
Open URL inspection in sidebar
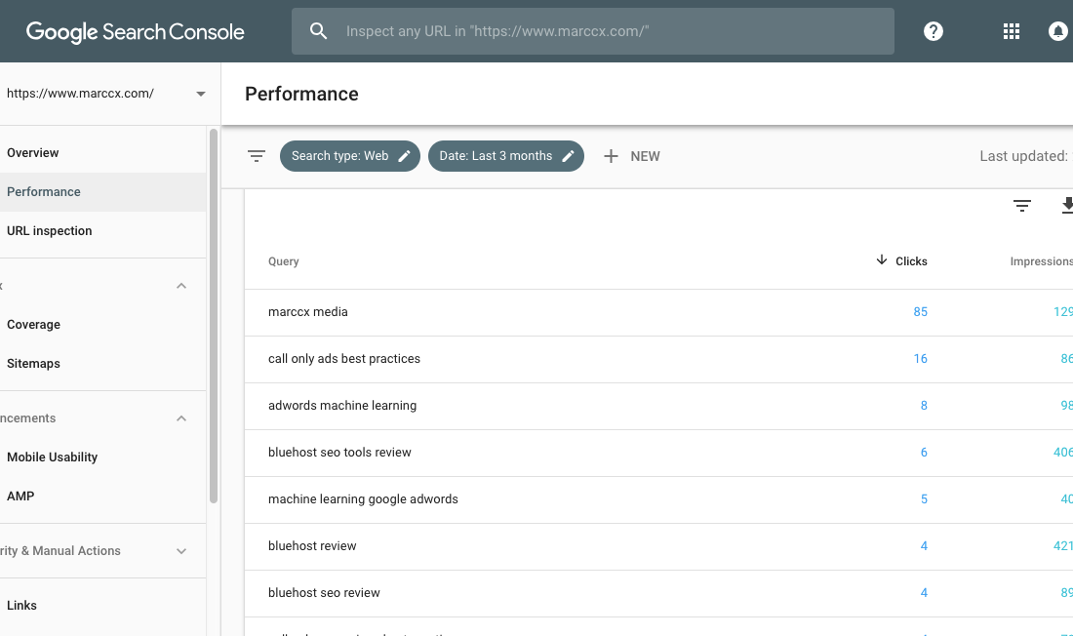[x=50, y=231]
